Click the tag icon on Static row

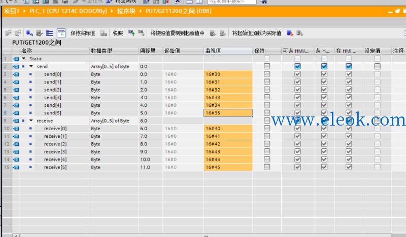click(16, 59)
